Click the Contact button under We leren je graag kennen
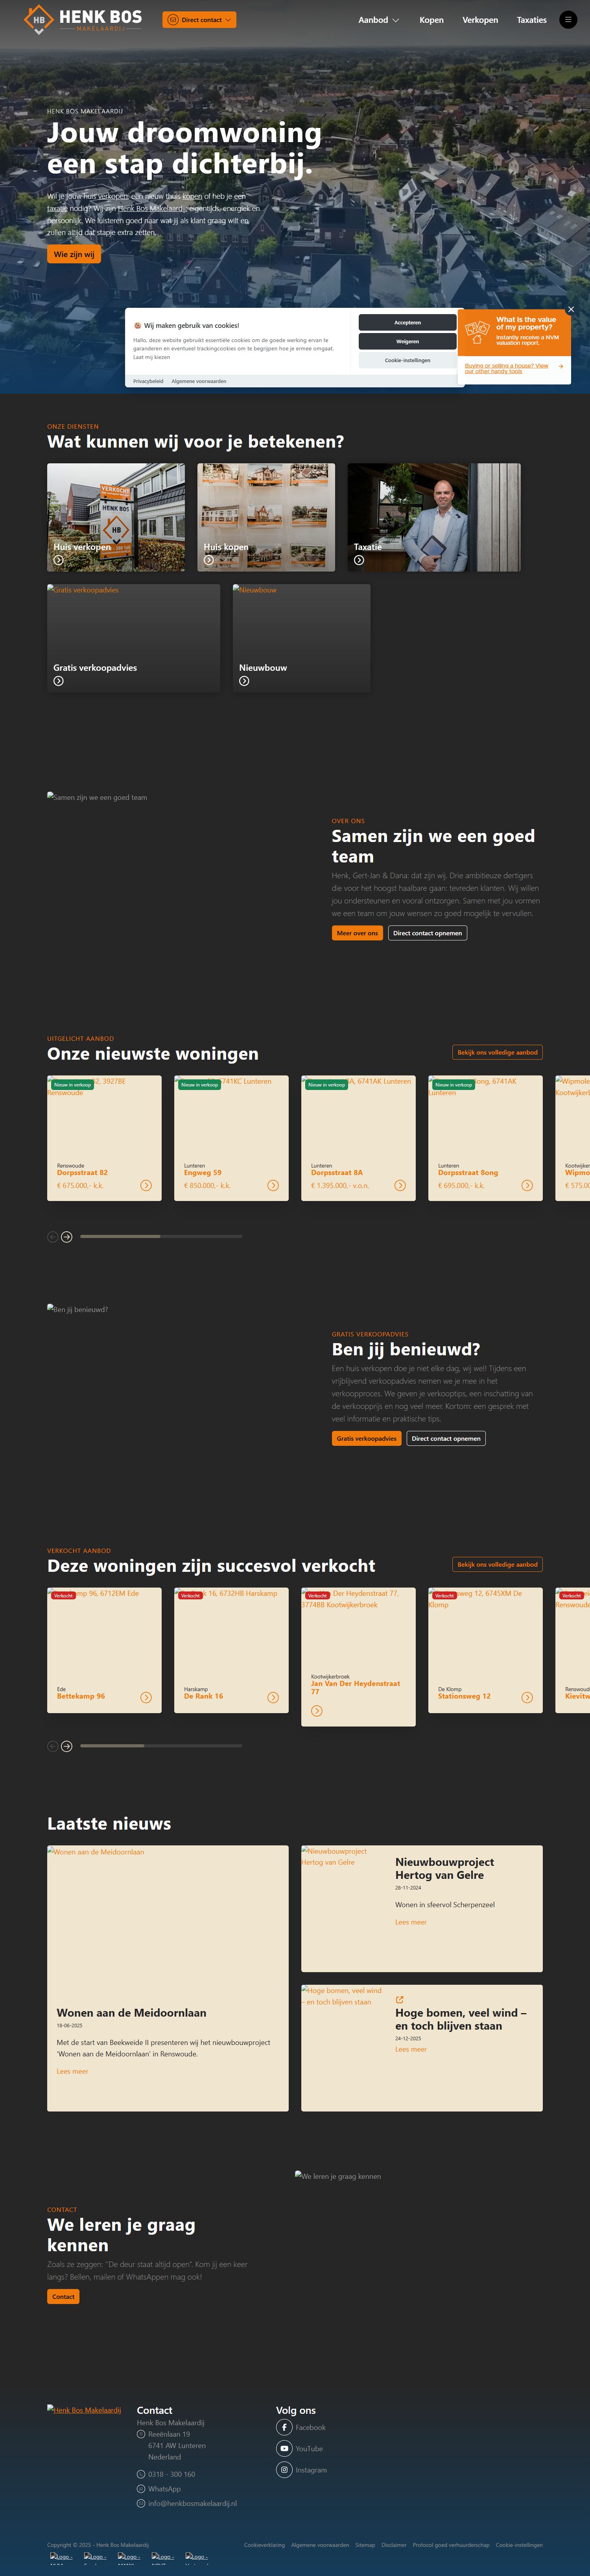The image size is (590, 2576). tap(63, 2296)
